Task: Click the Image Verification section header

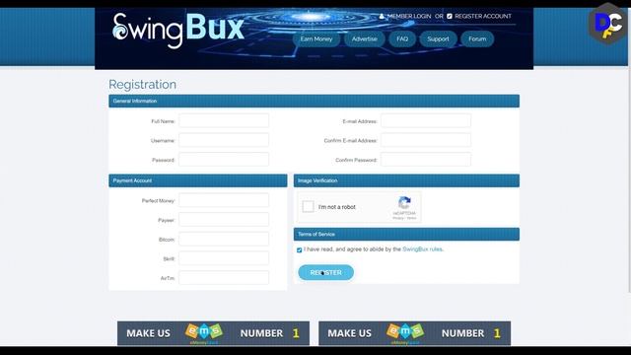Action: 406,180
